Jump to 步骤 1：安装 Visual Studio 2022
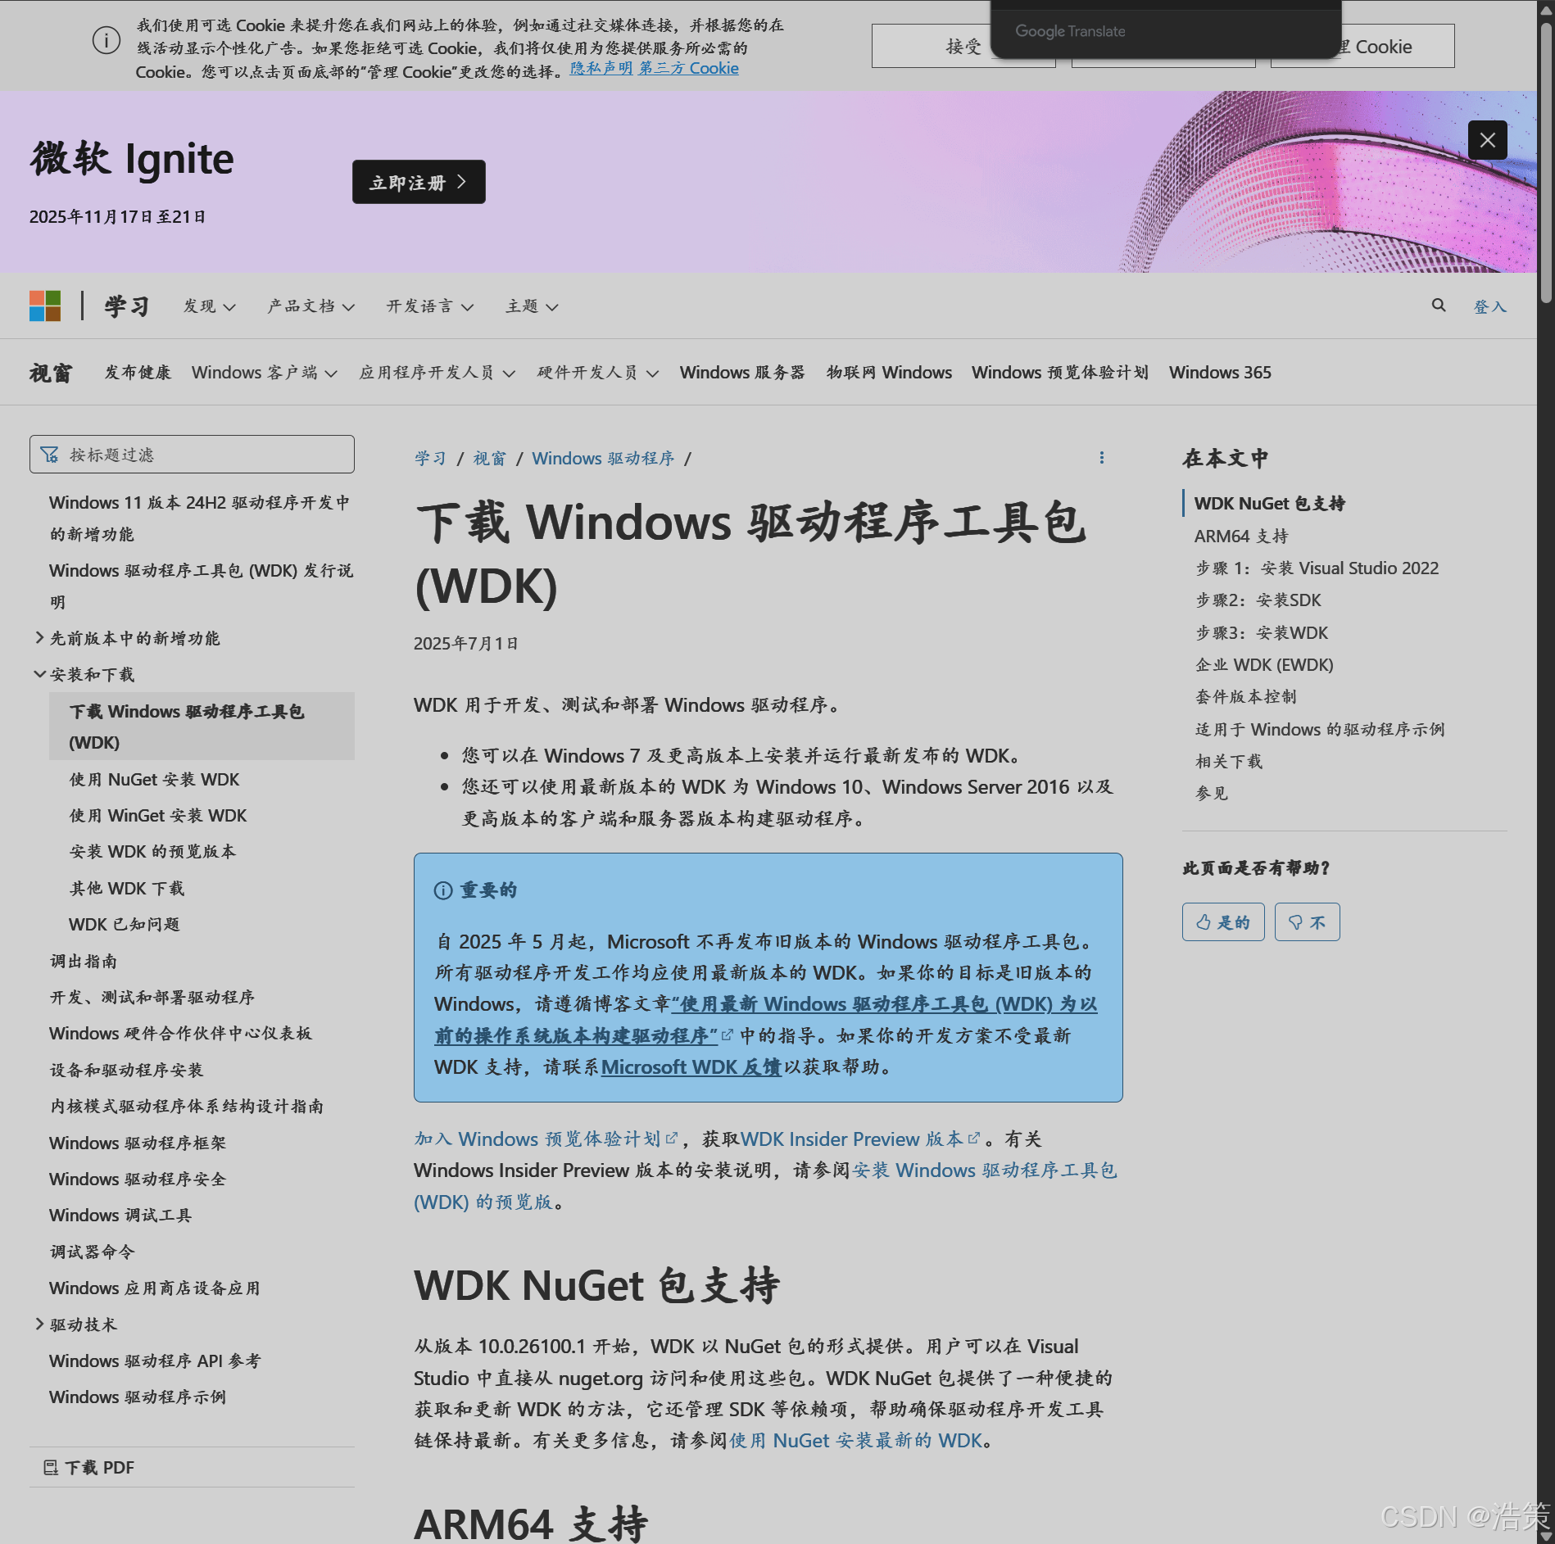 pyautogui.click(x=1317, y=568)
